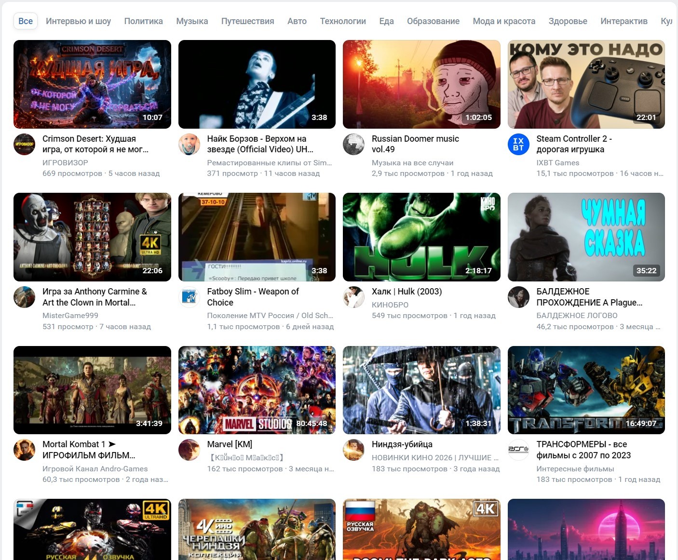The image size is (678, 560).
Task: Click the Интересные фильмы channel avatar
Action: [518, 450]
